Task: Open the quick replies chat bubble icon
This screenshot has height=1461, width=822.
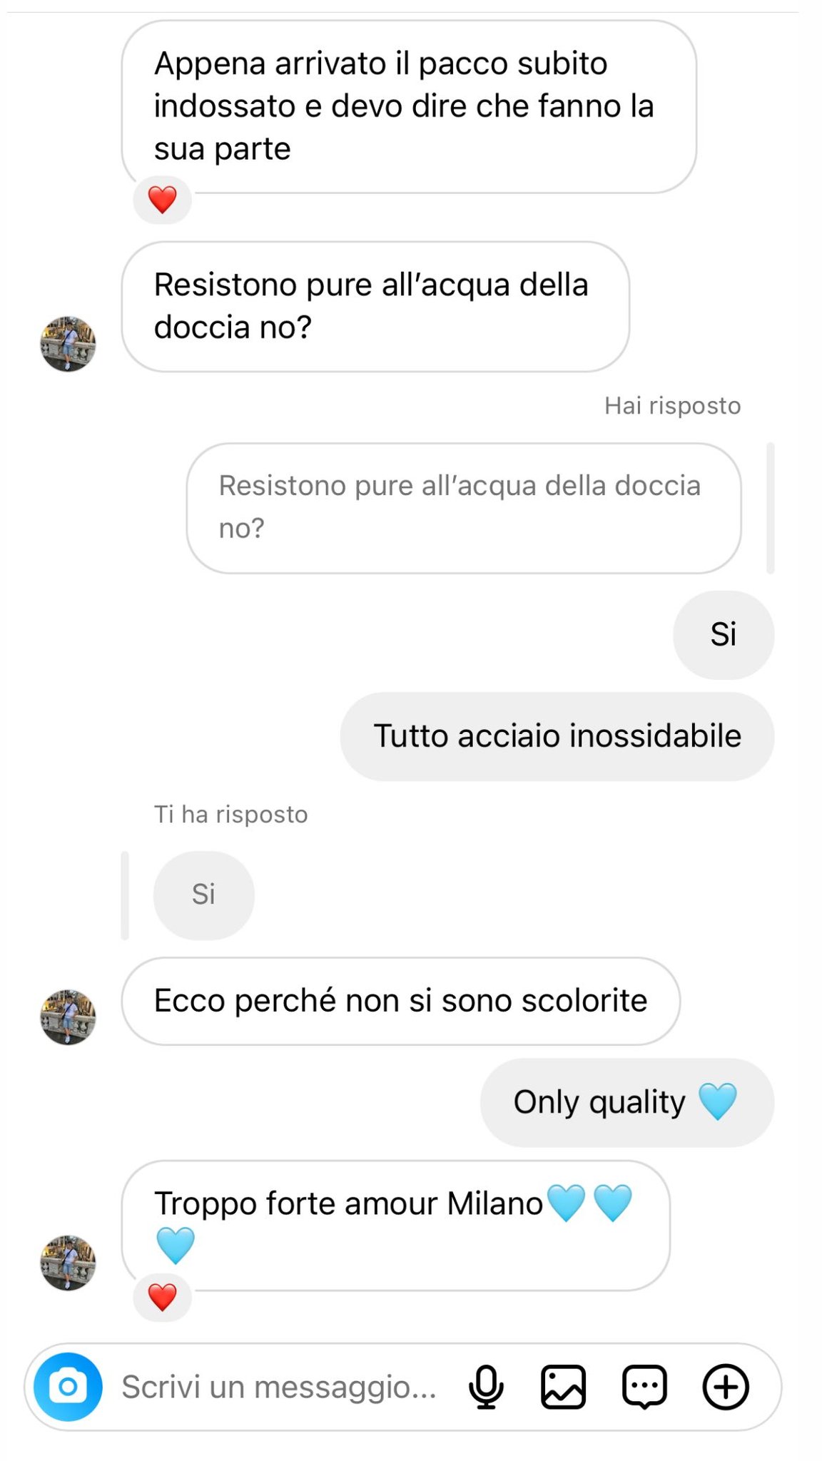Action: (x=644, y=1388)
